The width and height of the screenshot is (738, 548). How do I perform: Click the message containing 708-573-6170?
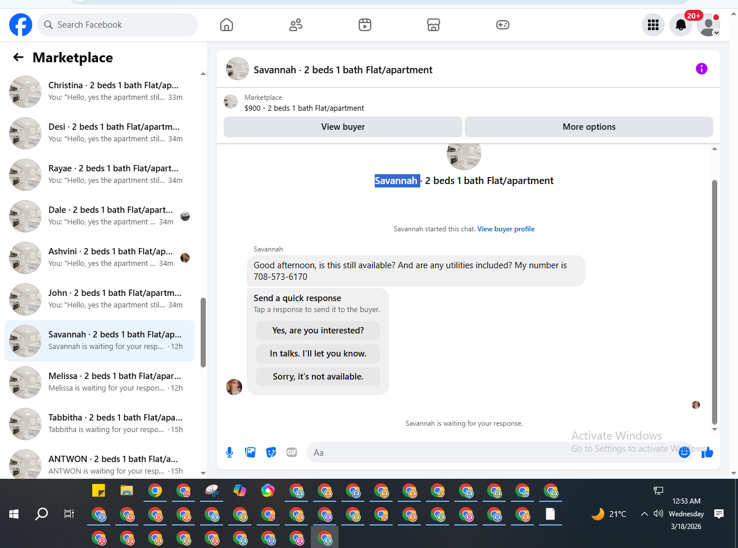tap(416, 271)
